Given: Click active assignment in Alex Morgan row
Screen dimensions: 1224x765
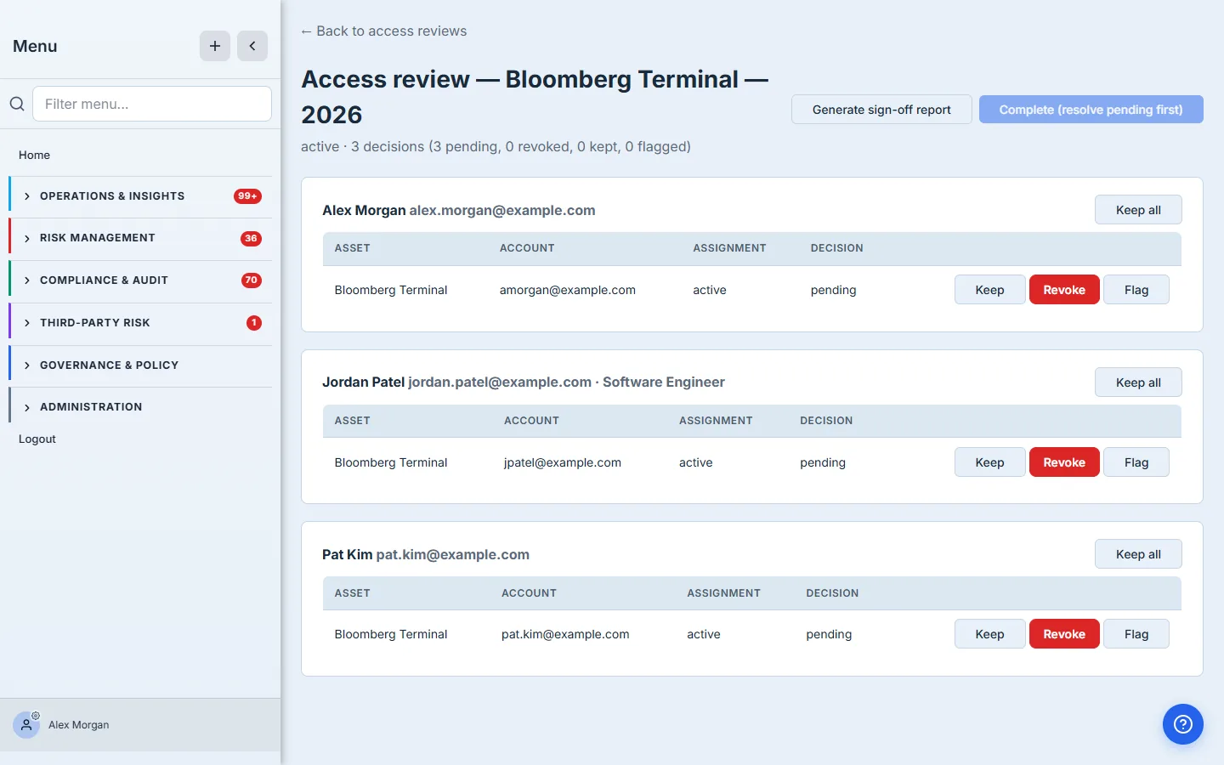Looking at the screenshot, I should coord(710,290).
